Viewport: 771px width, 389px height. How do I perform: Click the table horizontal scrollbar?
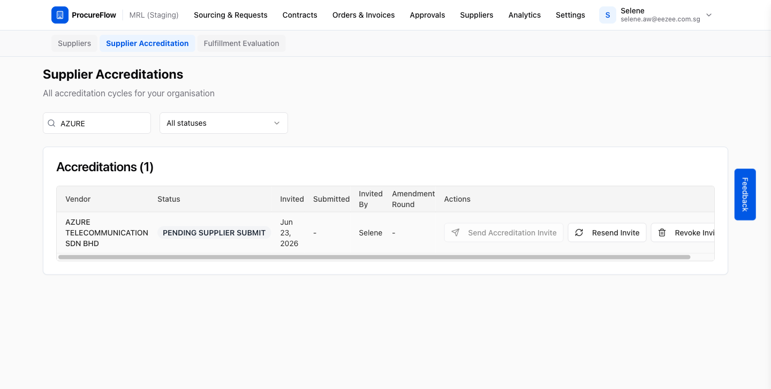coord(374,257)
